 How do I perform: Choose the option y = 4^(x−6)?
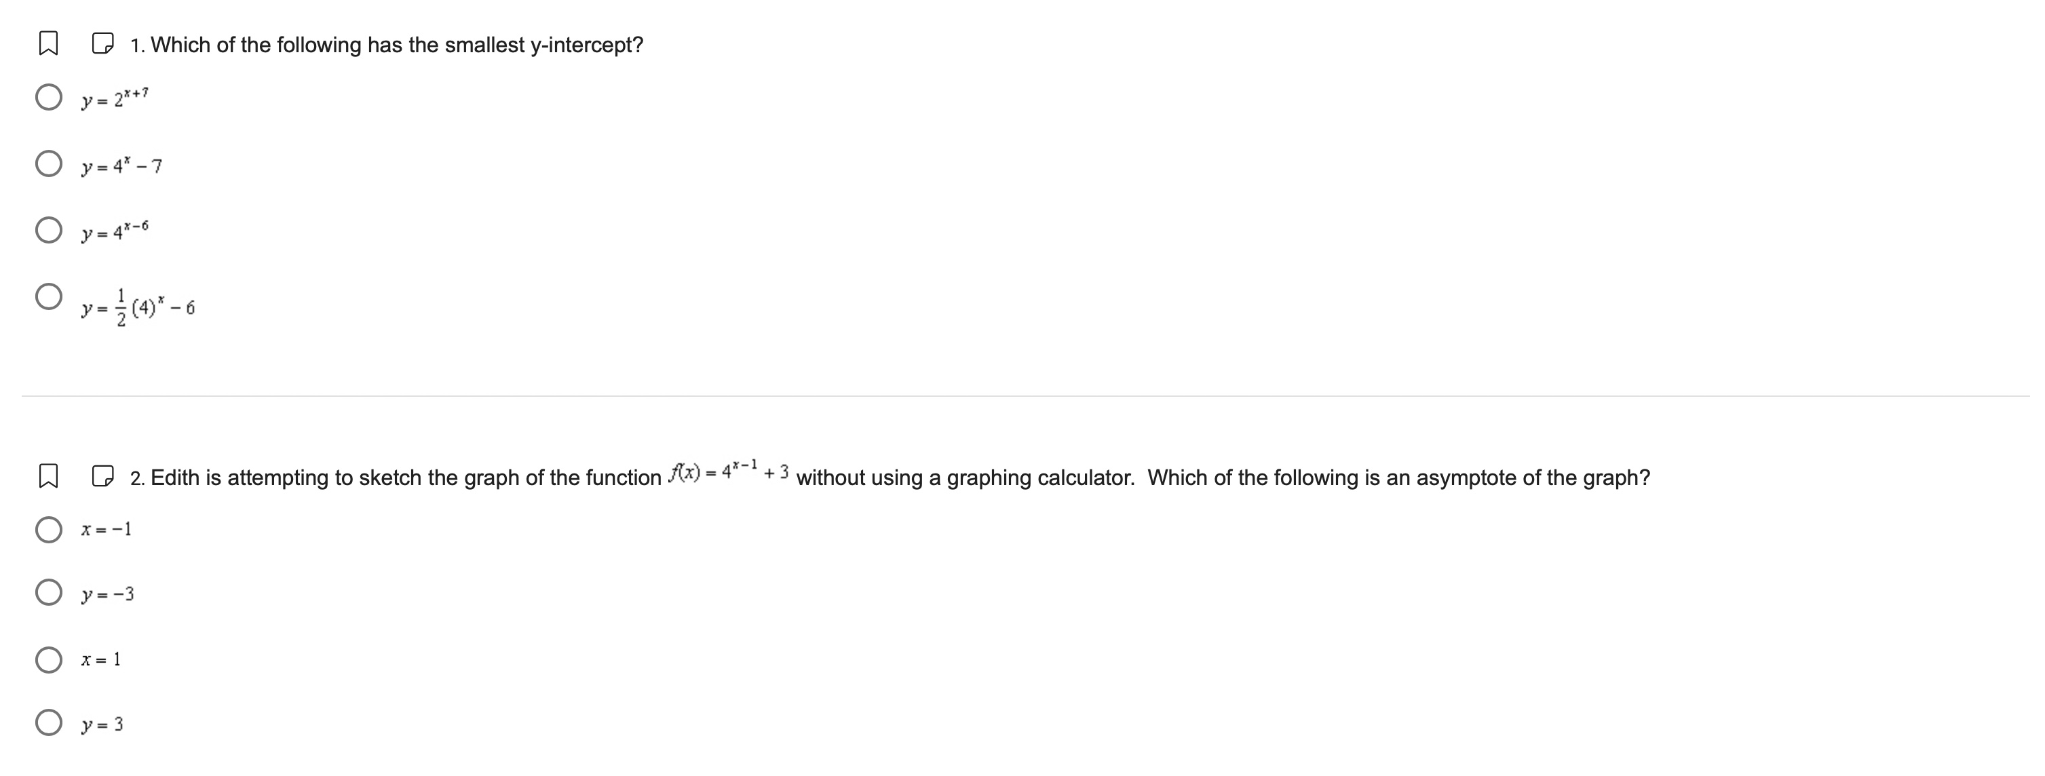pos(50,230)
